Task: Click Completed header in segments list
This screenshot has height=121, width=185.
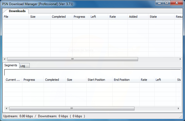Action: point(54,80)
